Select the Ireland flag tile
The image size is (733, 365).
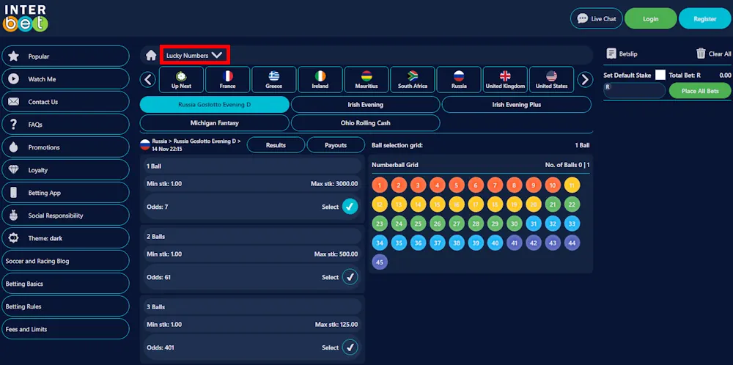point(320,79)
